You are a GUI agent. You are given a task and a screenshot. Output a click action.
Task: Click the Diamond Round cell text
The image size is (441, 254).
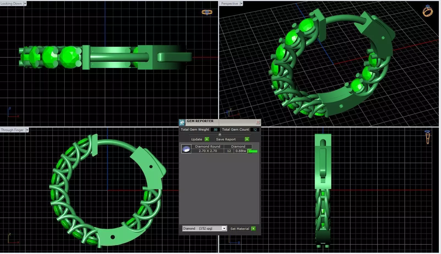208,146
